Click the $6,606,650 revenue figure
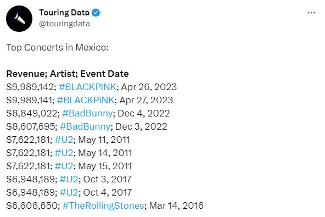Image resolution: width=325 pixels, height=217 pixels. click(32, 206)
